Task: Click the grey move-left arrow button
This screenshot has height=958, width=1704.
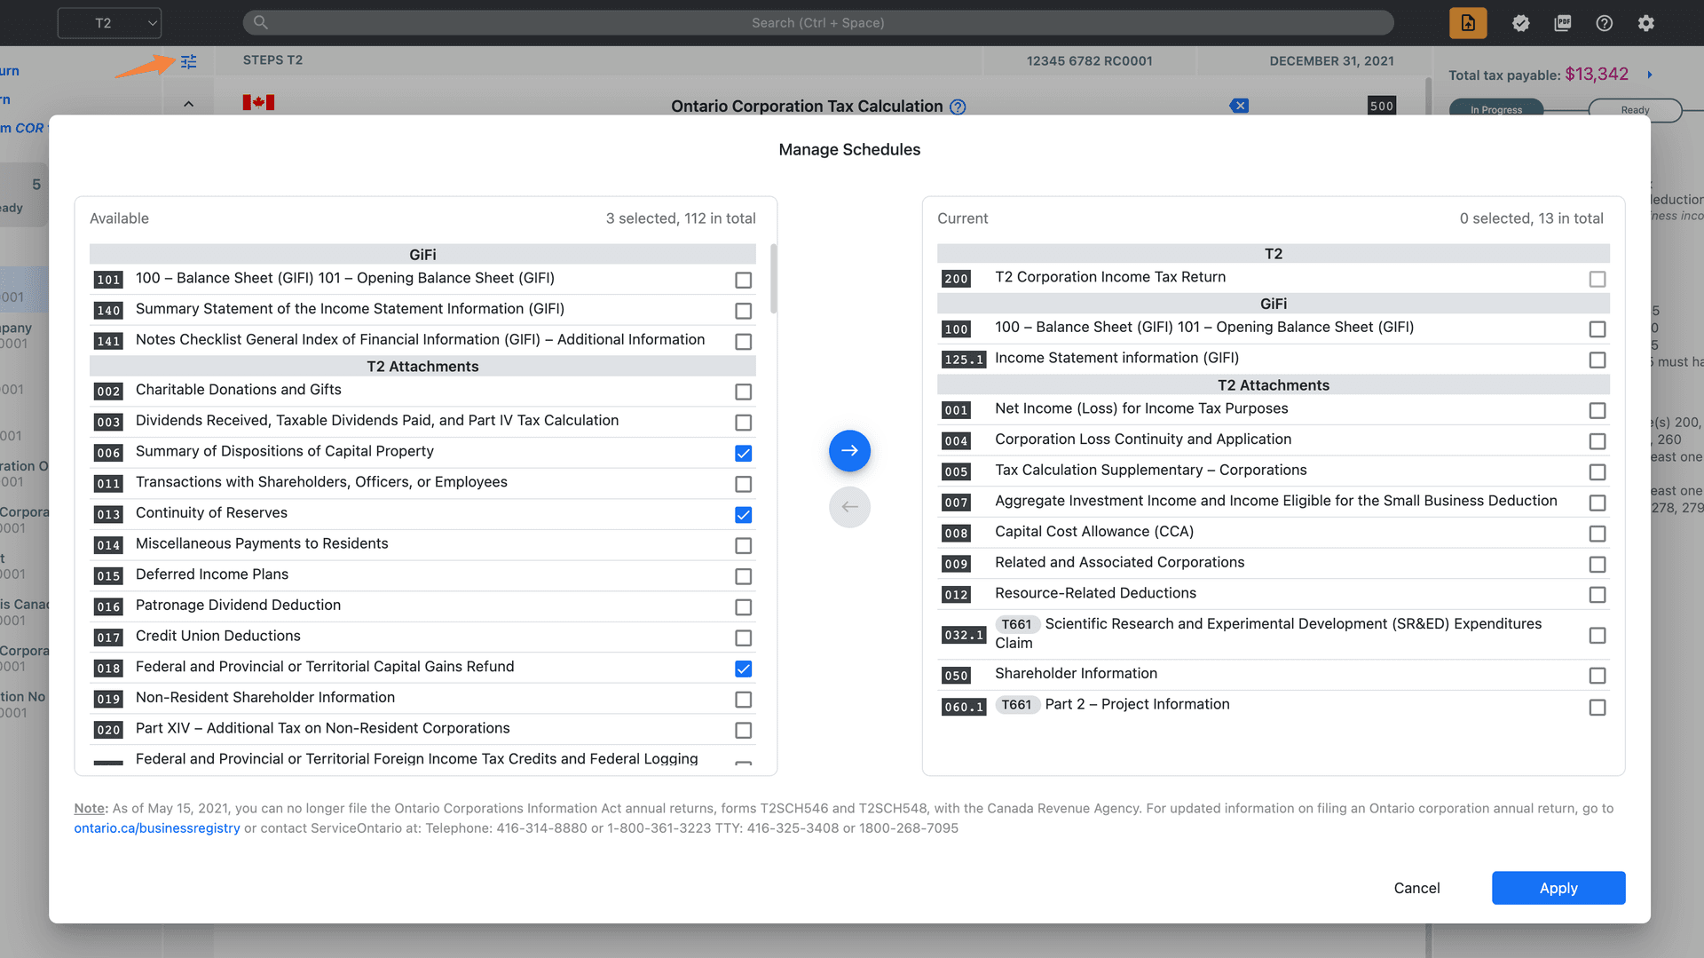Action: (x=849, y=507)
